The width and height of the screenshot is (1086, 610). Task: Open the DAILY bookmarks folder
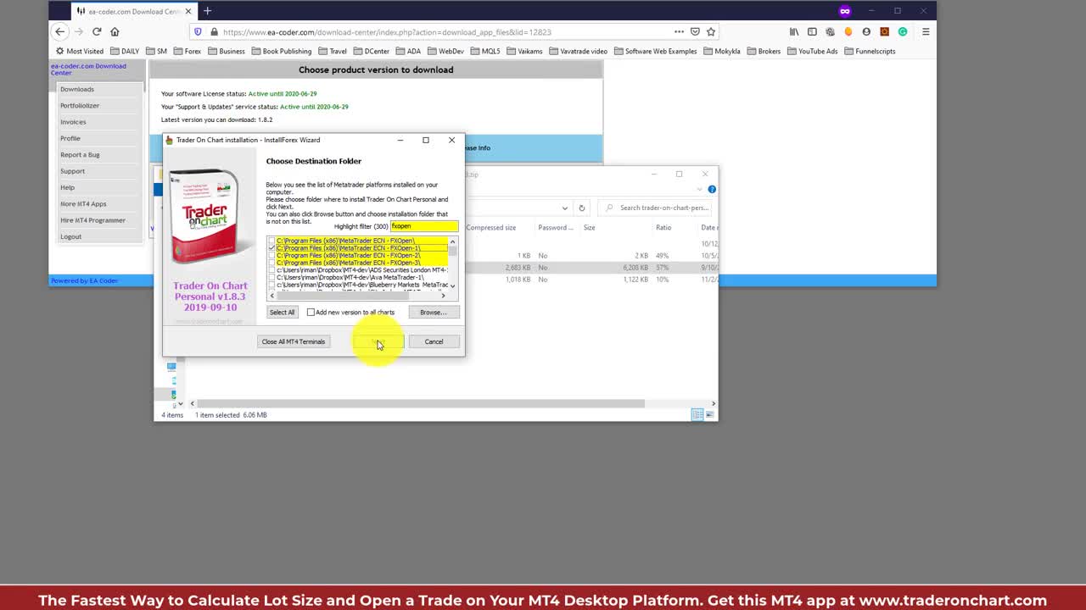(124, 51)
